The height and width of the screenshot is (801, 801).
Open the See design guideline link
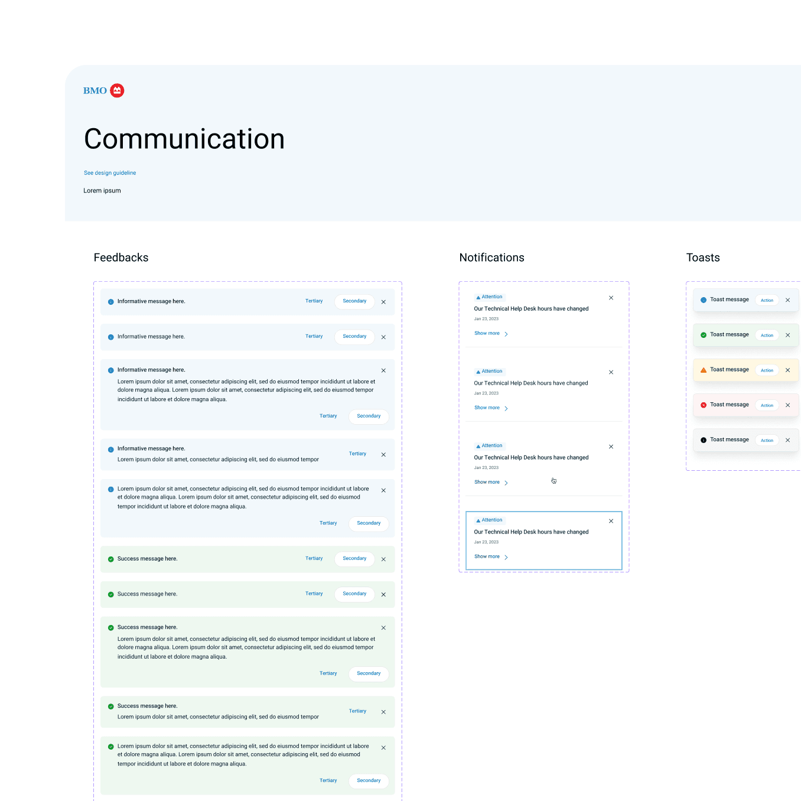(x=109, y=172)
